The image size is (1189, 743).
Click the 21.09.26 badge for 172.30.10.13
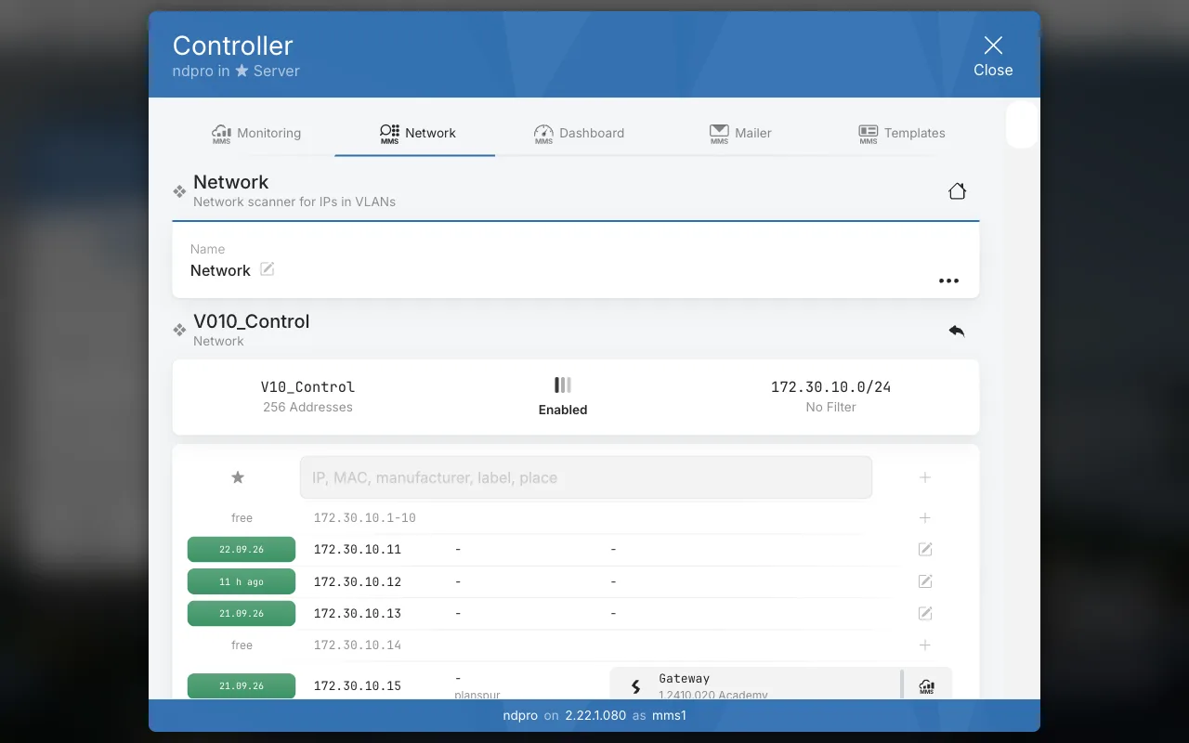tap(242, 613)
